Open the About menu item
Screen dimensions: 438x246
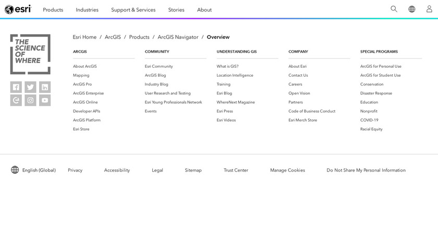point(204,10)
